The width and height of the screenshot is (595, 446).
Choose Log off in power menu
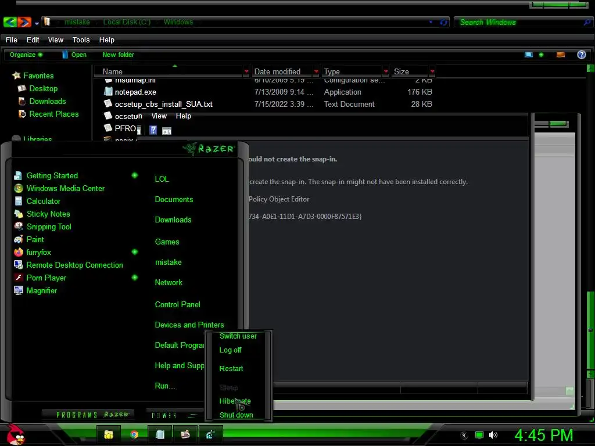pos(230,350)
